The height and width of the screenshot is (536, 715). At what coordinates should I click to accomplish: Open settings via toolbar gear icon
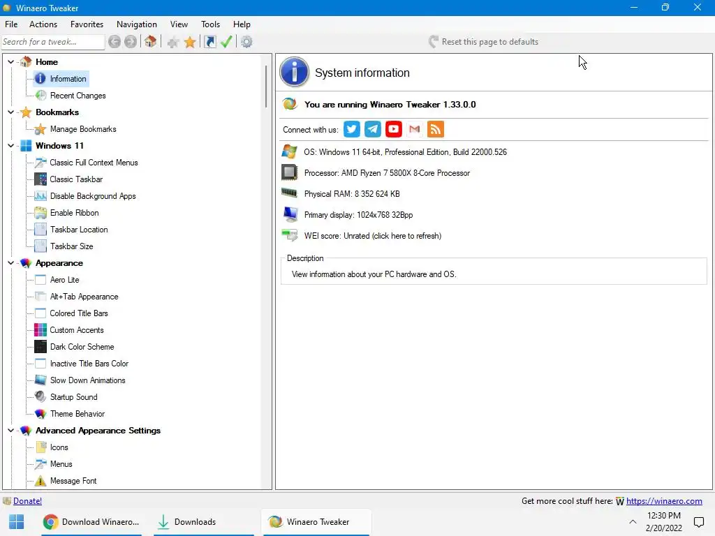[246, 42]
